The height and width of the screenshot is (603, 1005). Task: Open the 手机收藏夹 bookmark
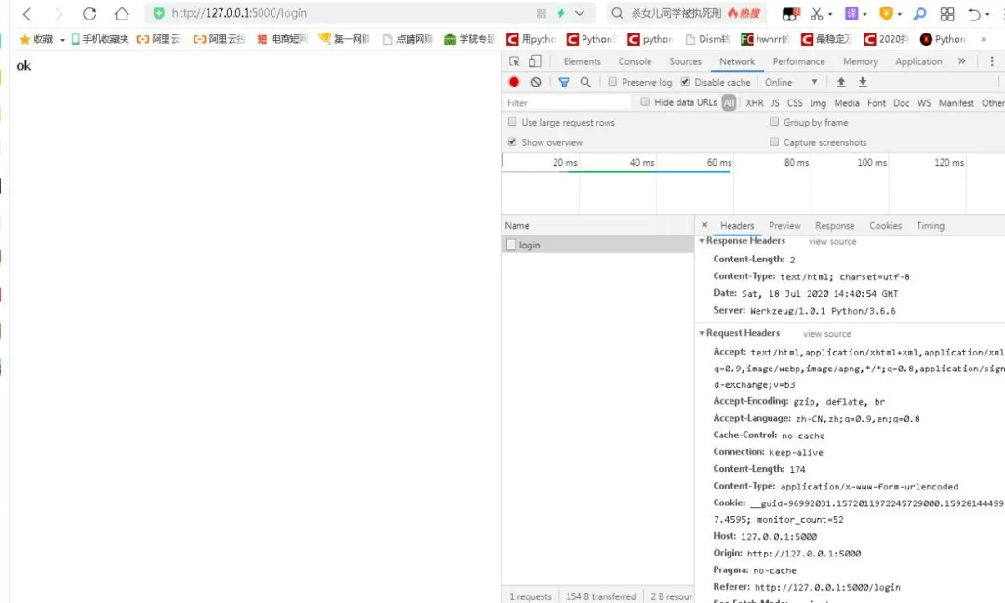pos(100,39)
